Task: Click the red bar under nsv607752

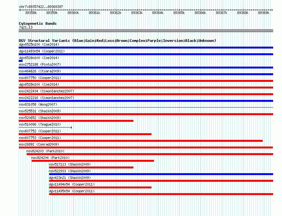Action: [85, 134]
